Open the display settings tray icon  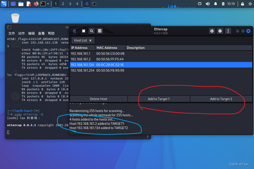click(x=200, y=4)
